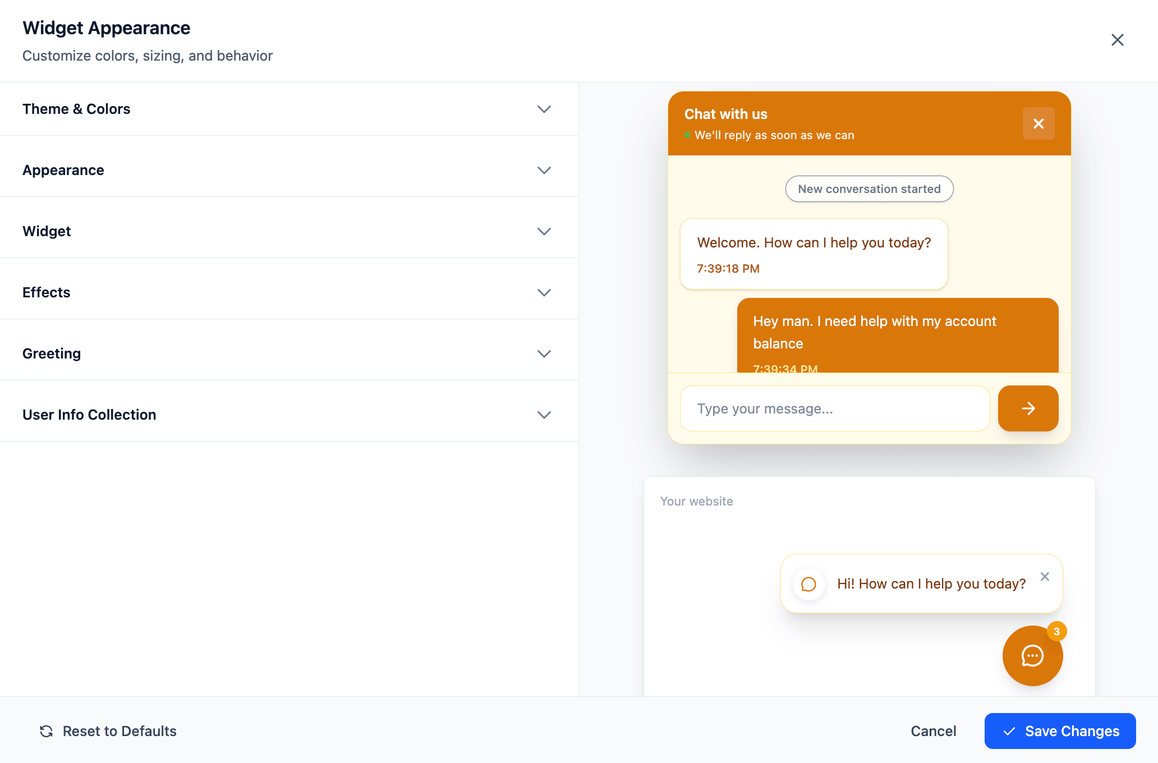1158x763 pixels.
Task: Click the 7:39:18 PM timestamp
Action: click(728, 269)
